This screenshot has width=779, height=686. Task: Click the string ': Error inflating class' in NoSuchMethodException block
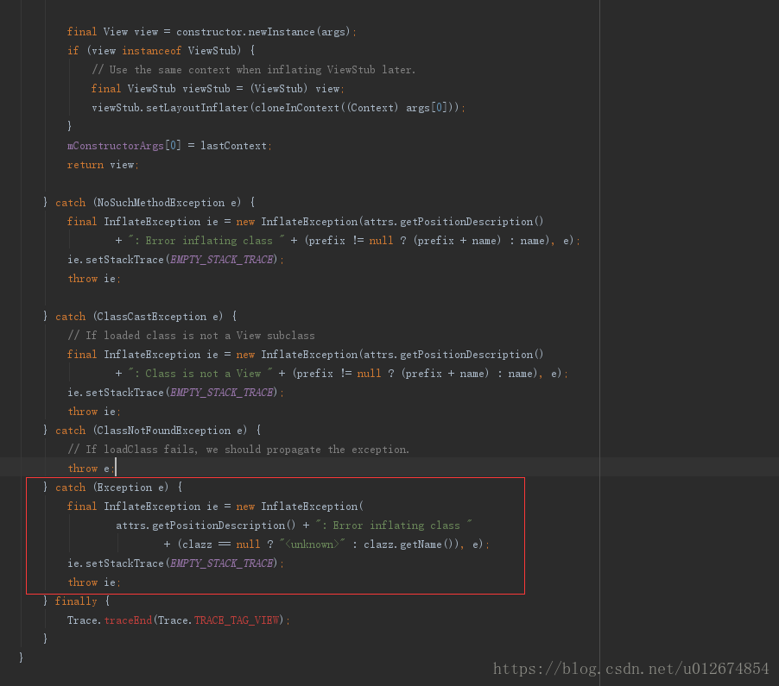pyautogui.click(x=206, y=241)
